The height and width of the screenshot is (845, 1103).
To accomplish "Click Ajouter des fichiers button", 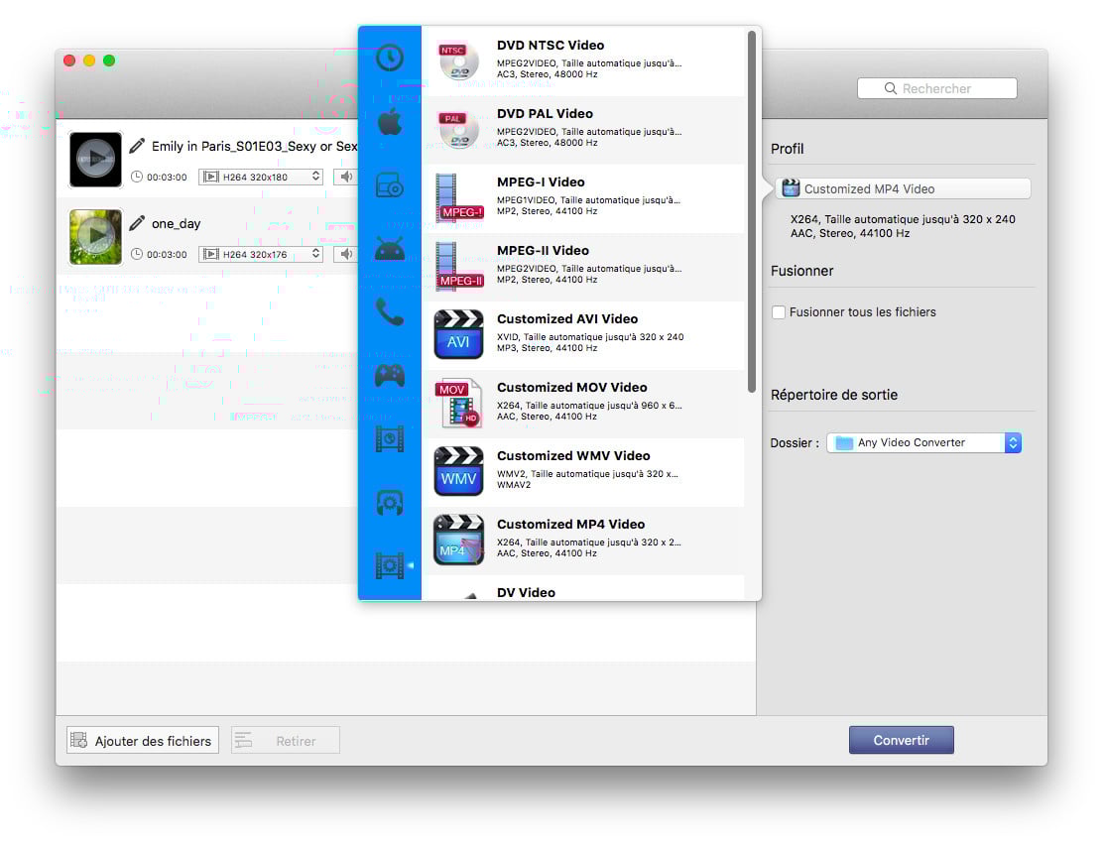I will pos(143,740).
